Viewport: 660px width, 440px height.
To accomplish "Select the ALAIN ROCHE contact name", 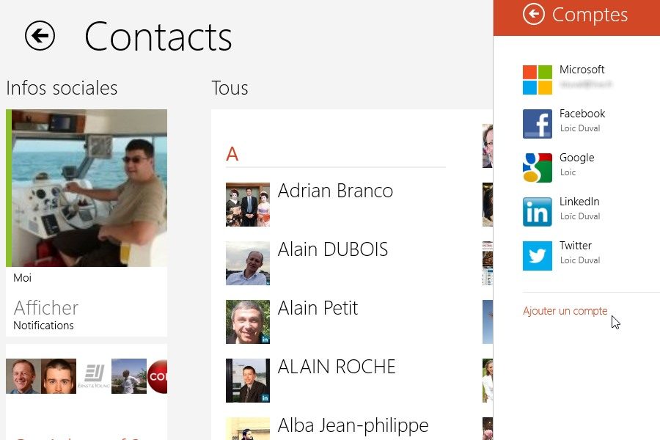I will pos(337,367).
